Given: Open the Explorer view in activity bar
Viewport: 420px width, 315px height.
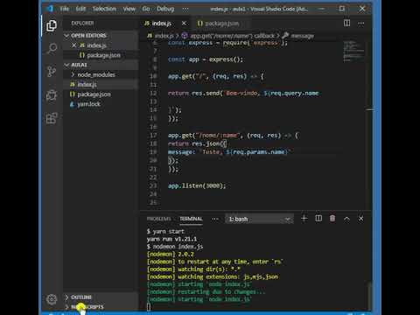Looking at the screenshot, I should [52, 25].
